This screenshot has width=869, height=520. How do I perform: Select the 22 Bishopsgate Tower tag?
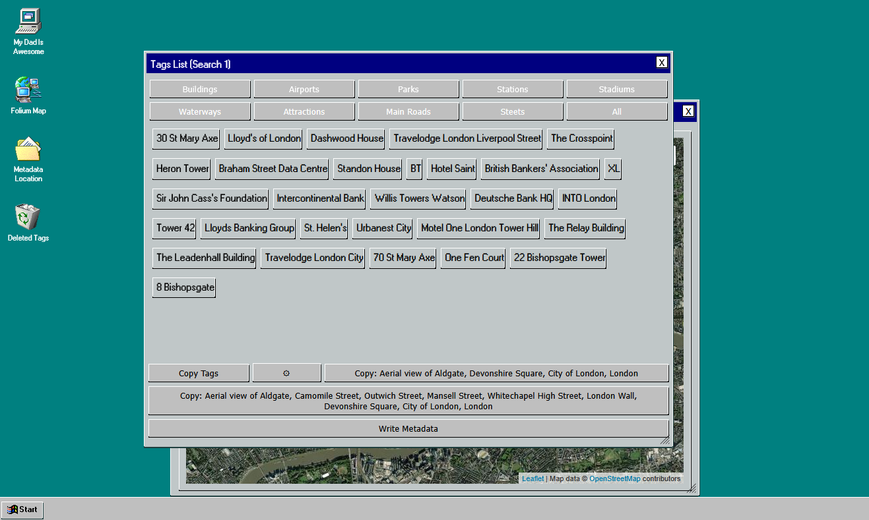[559, 258]
